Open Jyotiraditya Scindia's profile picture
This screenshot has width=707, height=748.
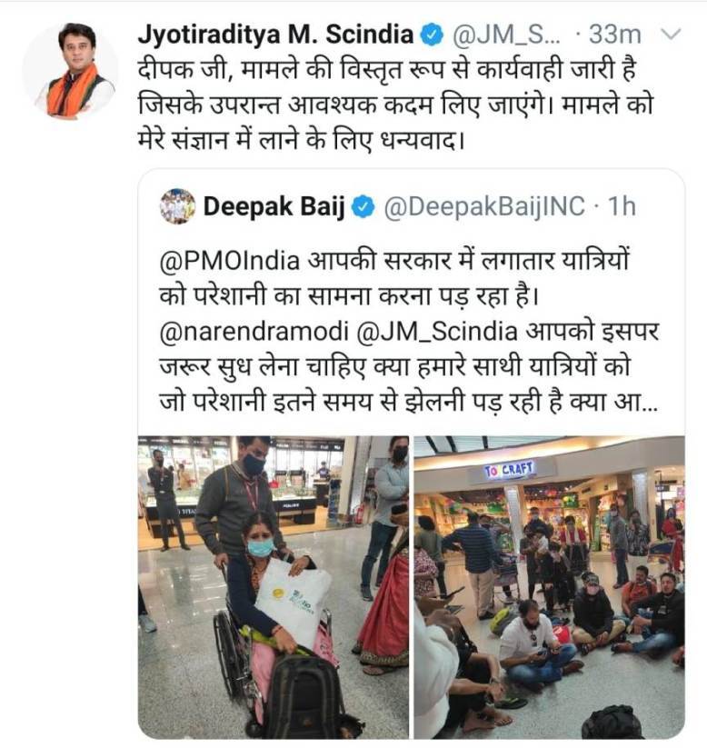[x=70, y=71]
